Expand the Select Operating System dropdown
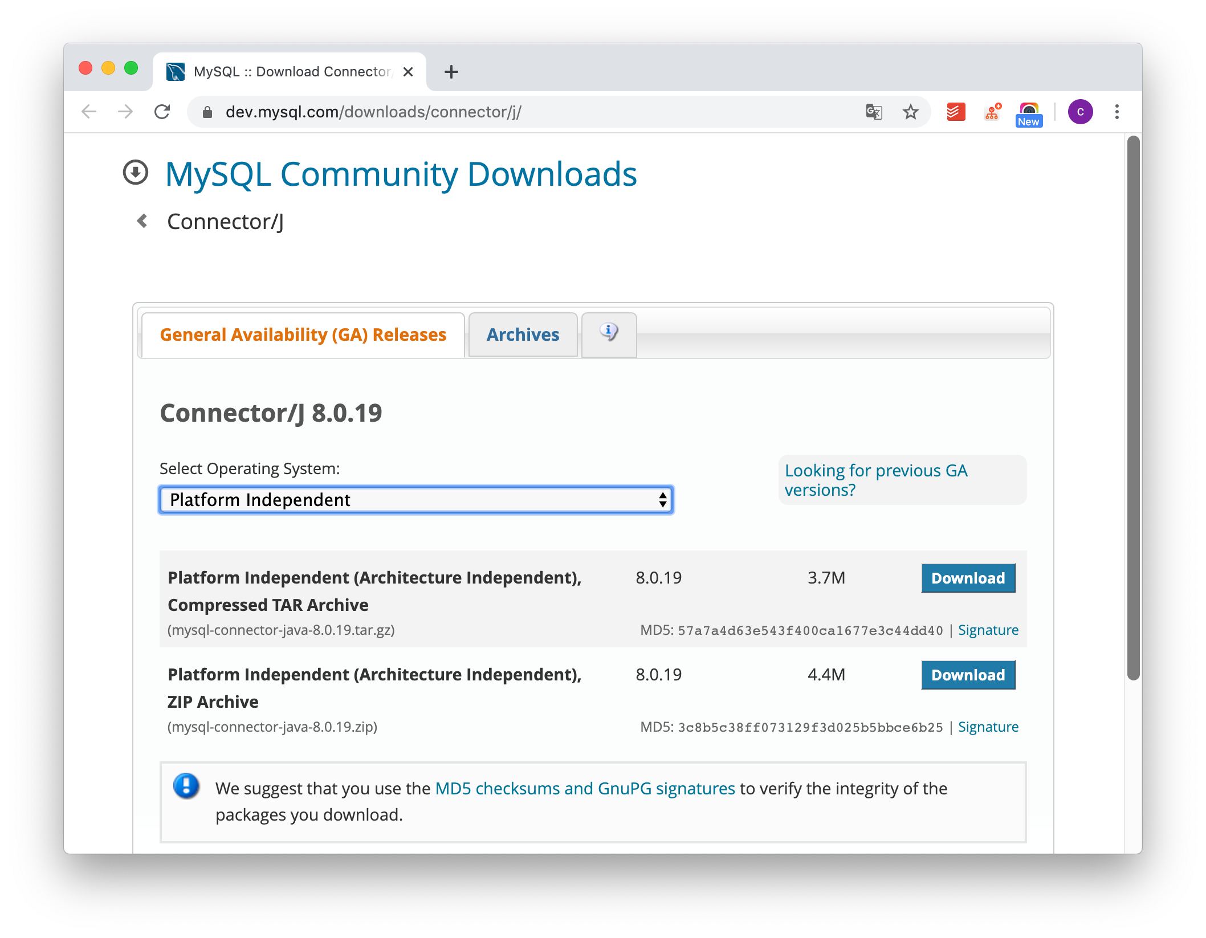Screen dimensions: 1206x938 point(416,500)
